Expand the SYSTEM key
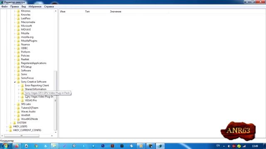This screenshot has width=266, height=149. 11,123
